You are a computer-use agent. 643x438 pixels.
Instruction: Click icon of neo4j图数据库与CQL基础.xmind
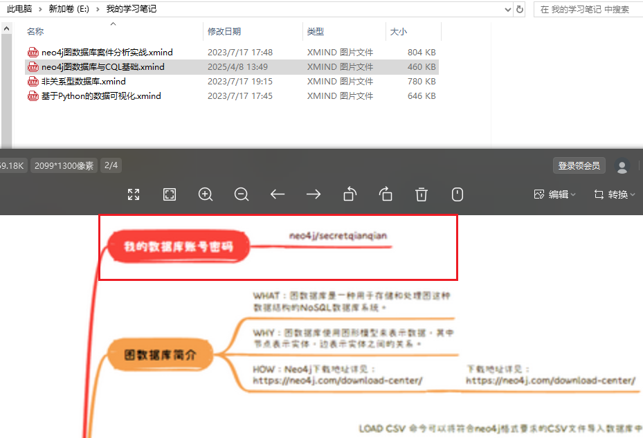(x=33, y=67)
